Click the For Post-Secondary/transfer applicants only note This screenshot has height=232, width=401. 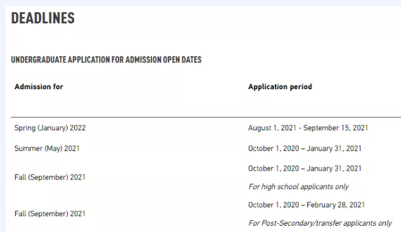click(320, 223)
